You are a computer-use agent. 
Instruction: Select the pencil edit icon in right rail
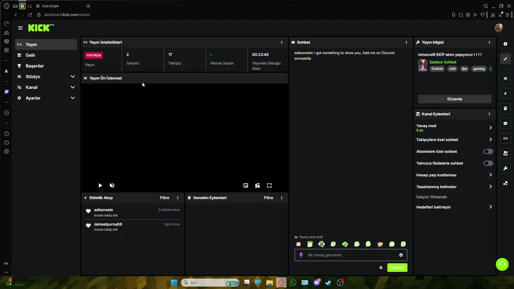(506, 59)
